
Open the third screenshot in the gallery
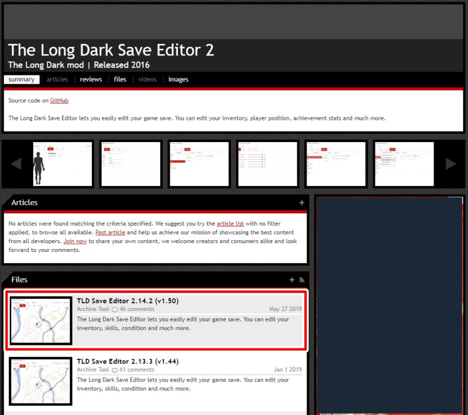199,164
